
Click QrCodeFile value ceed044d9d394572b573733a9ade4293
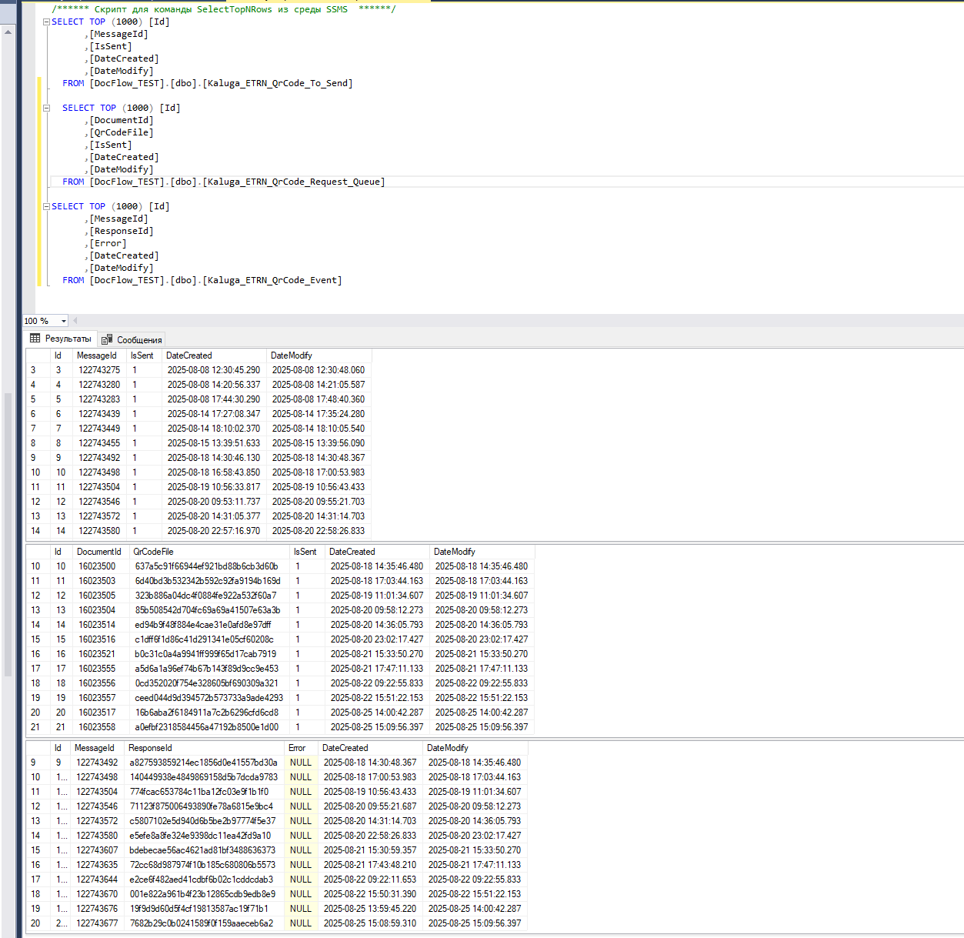point(209,698)
